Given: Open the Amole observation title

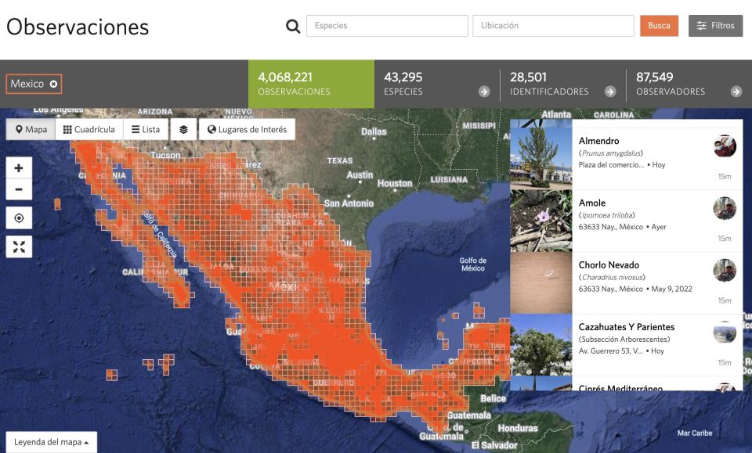Looking at the screenshot, I should click(x=592, y=203).
